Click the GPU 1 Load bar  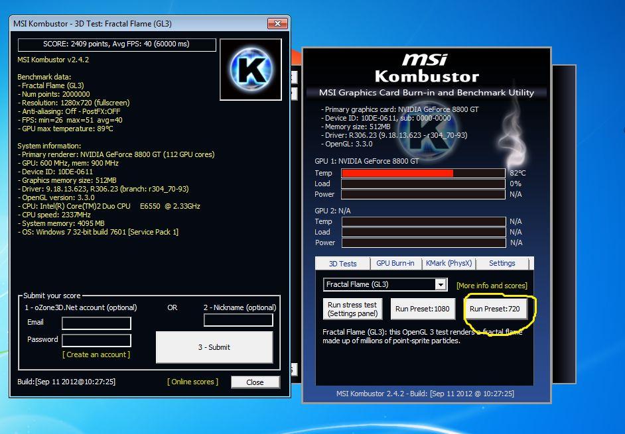(423, 184)
